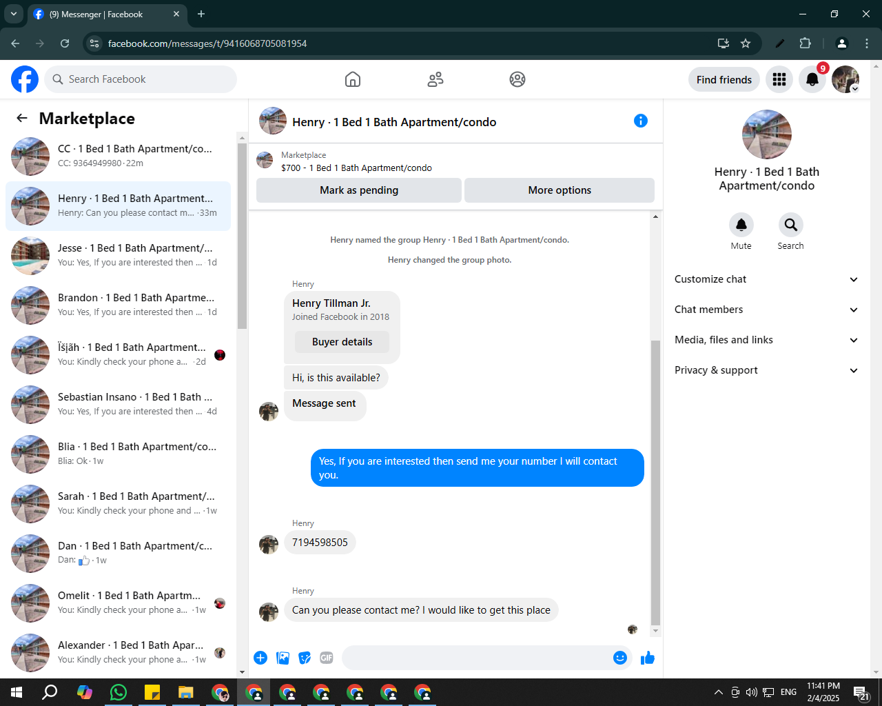Mute the Henry conversation
The width and height of the screenshot is (882, 706).
[x=741, y=225]
